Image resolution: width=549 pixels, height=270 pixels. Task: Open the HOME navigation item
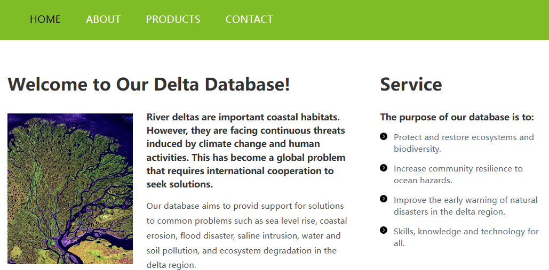pos(45,20)
